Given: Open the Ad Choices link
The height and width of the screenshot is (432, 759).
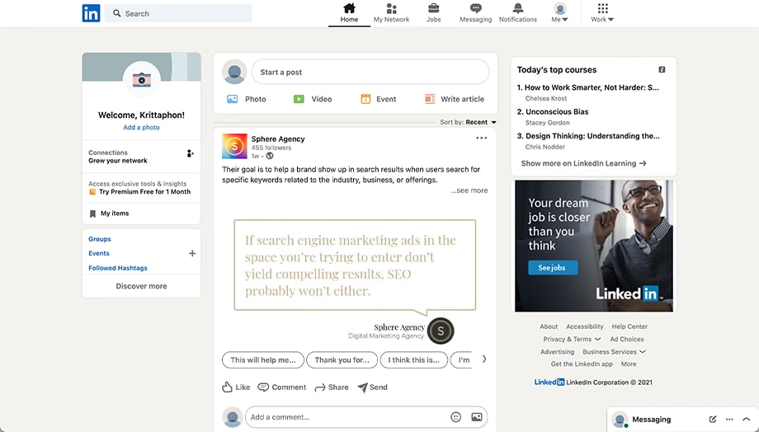Looking at the screenshot, I should click(627, 339).
